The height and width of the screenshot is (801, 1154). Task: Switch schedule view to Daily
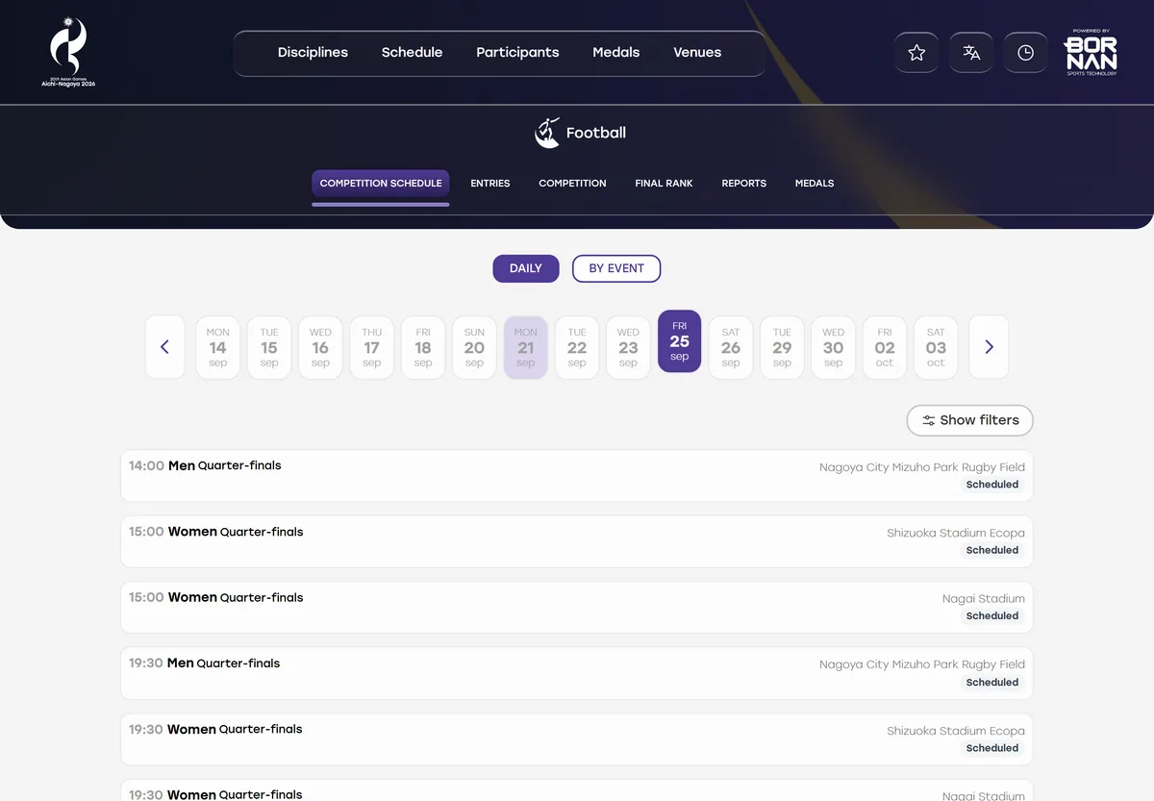526,268
